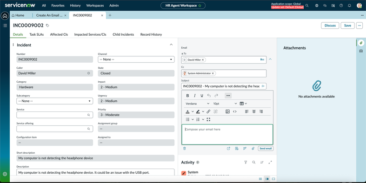Open the help icon in header
Image resolution: width=366 pixels, height=183 pixels.
pos(341,6)
